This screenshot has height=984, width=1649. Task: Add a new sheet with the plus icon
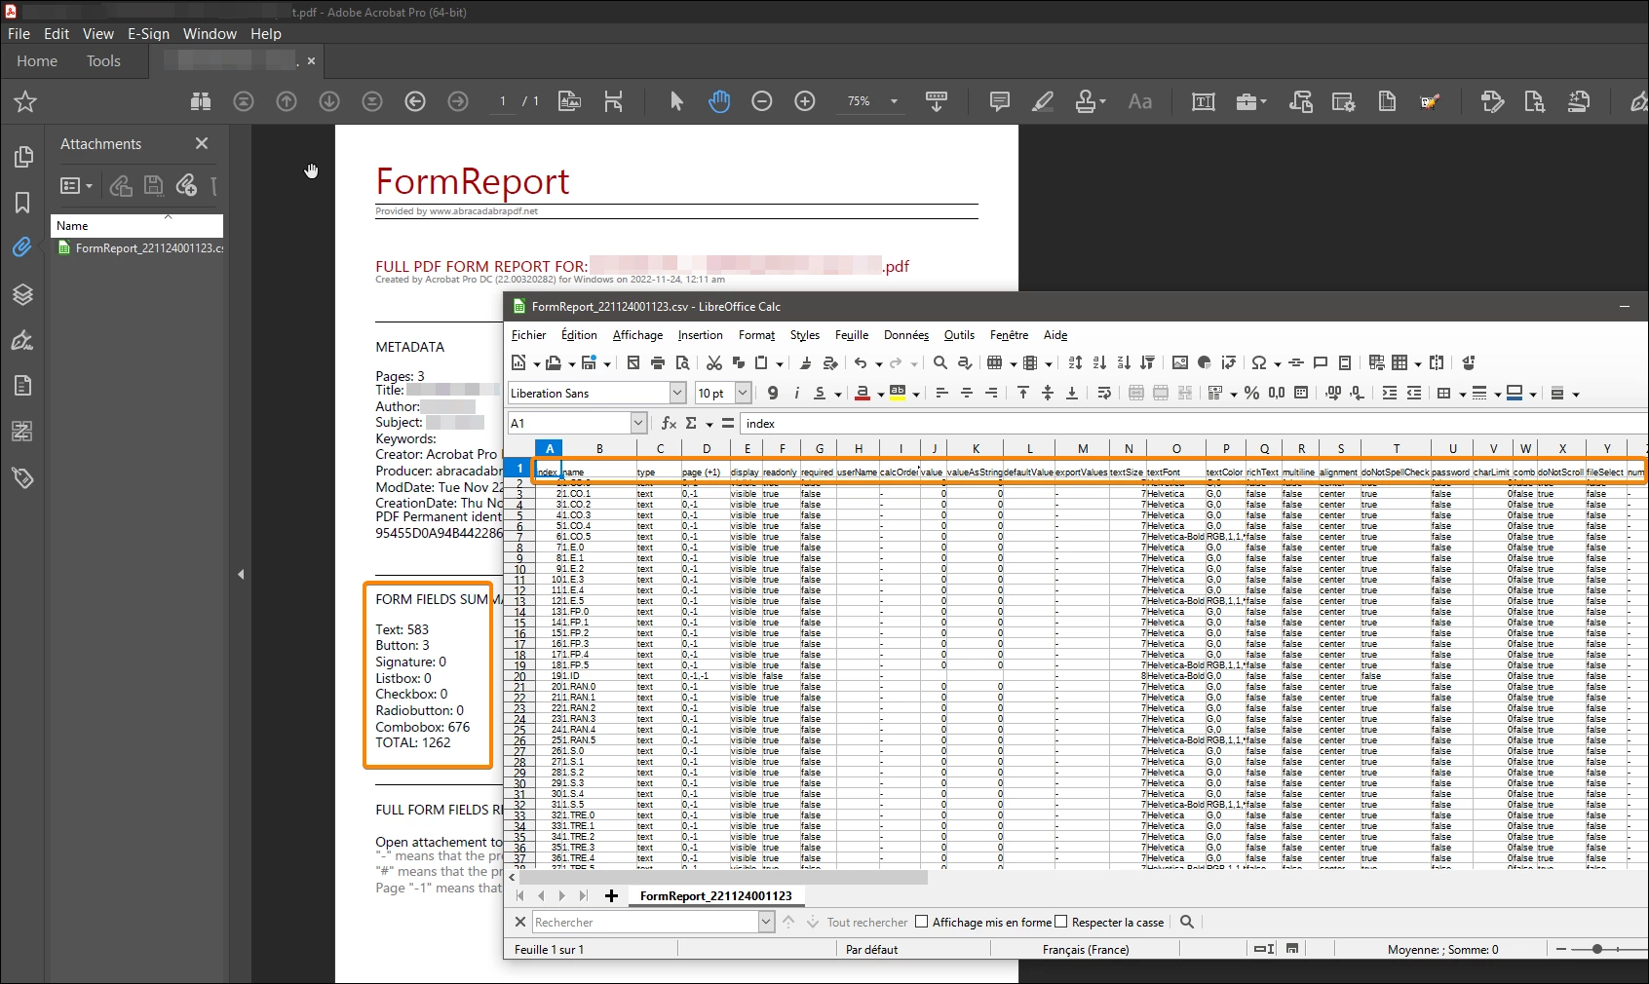point(611,895)
